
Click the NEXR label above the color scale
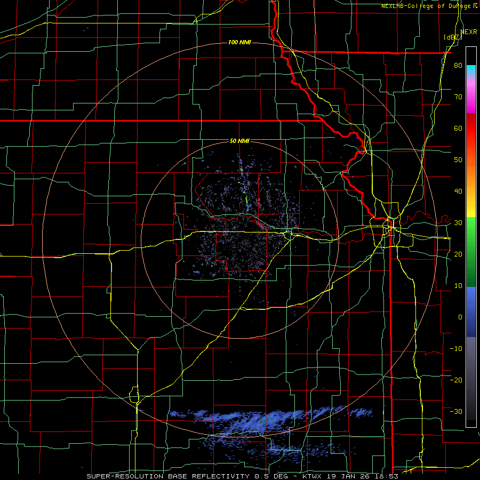(469, 31)
